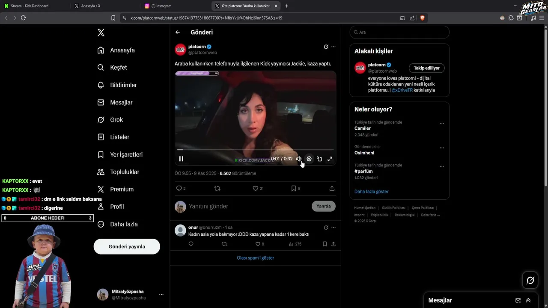The height and width of the screenshot is (308, 548).
Task: Open Listeler in the sidebar
Action: (x=113, y=137)
